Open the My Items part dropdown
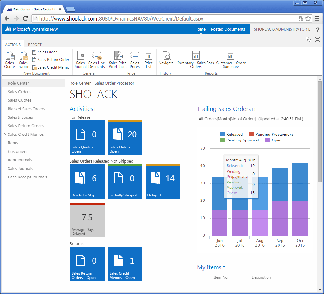The width and height of the screenshot is (324, 294). [x=224, y=268]
